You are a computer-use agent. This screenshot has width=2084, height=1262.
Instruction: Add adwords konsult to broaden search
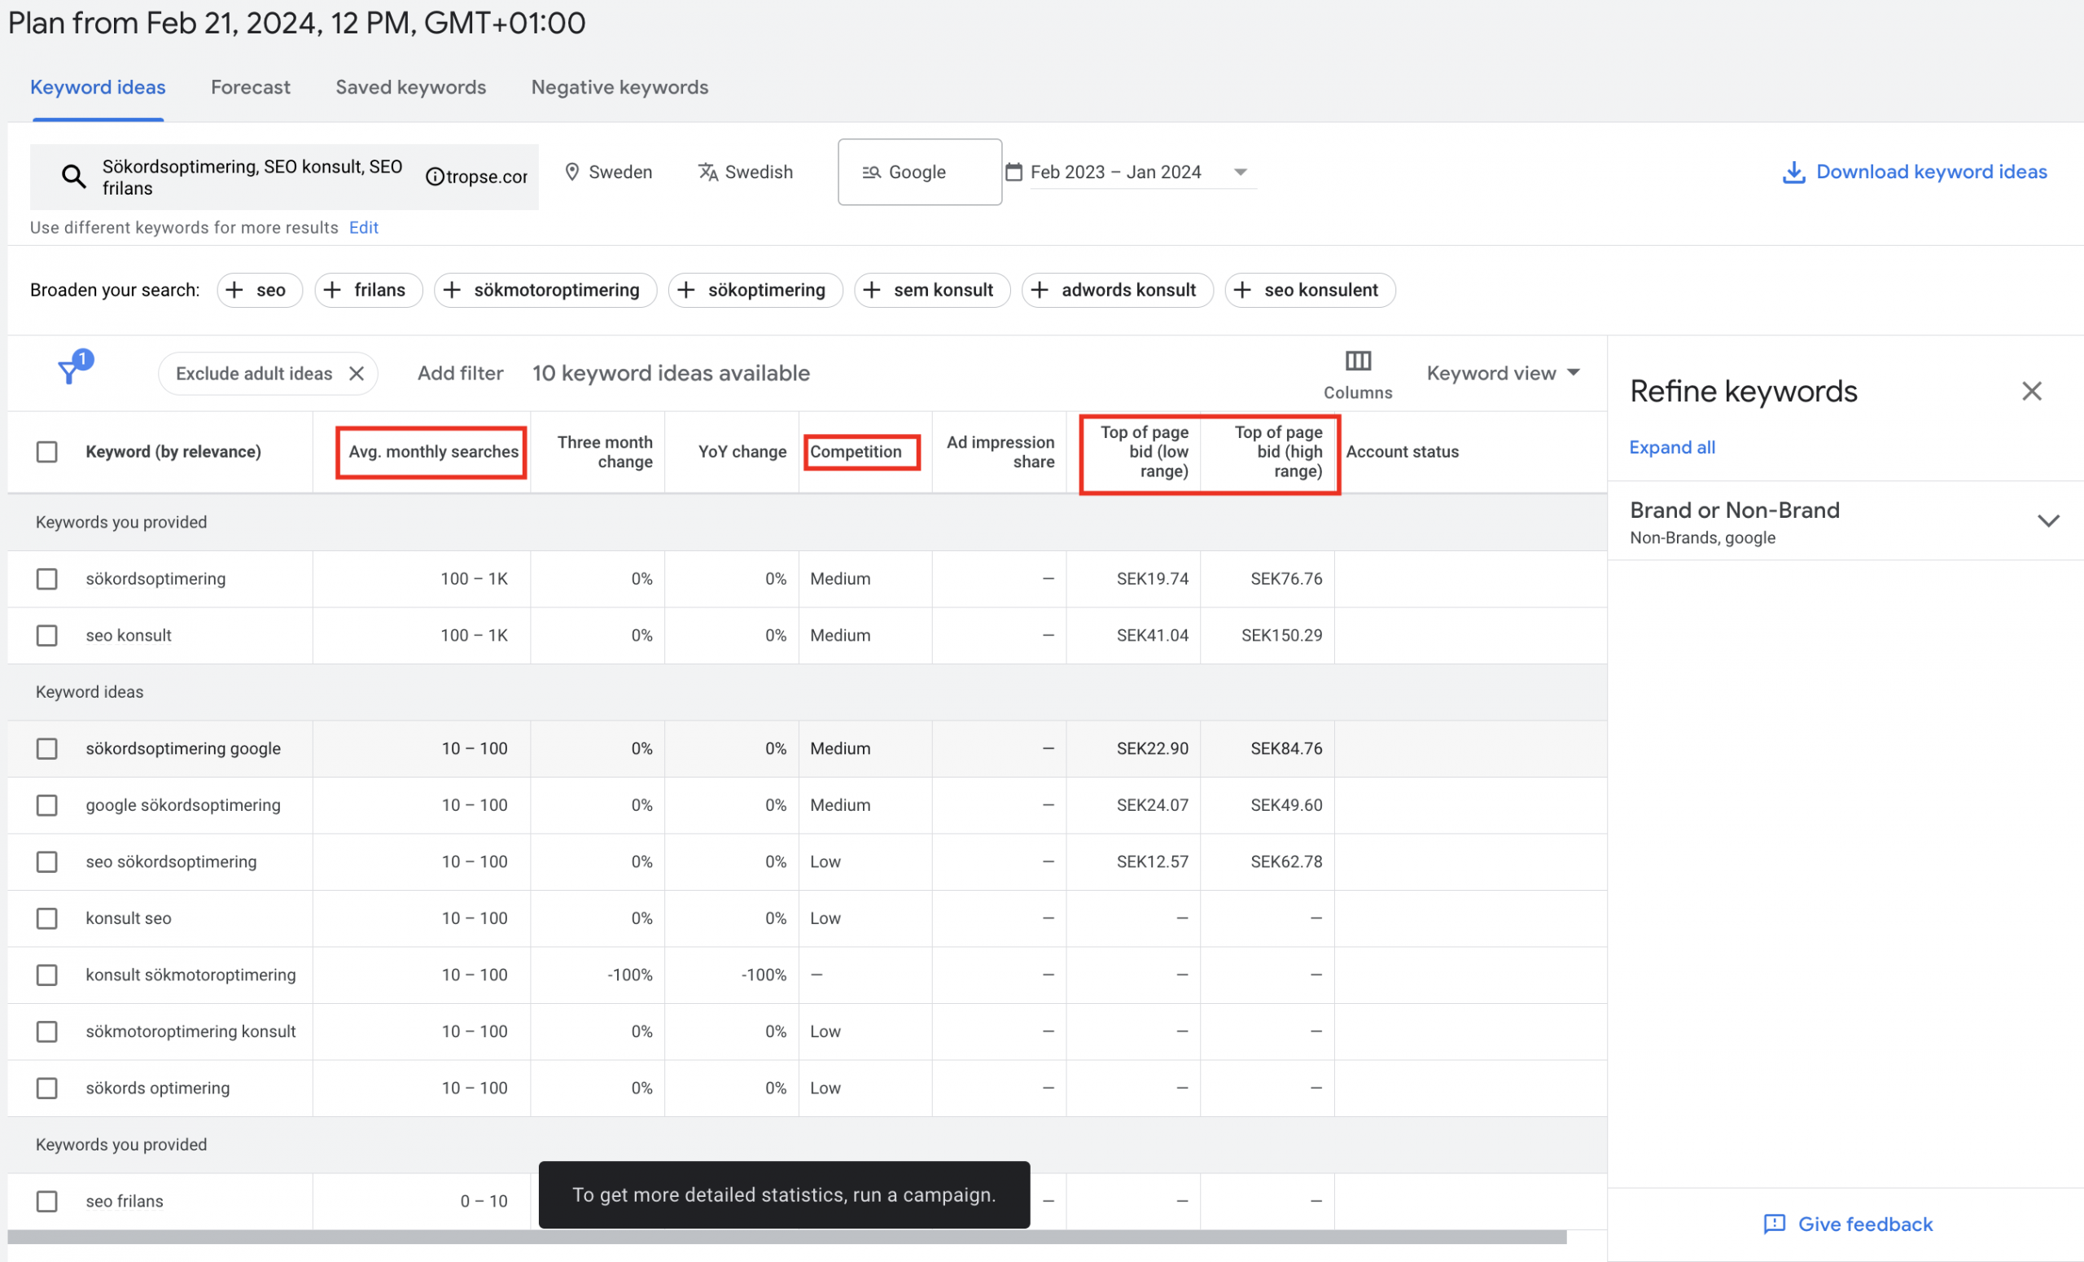1117,290
